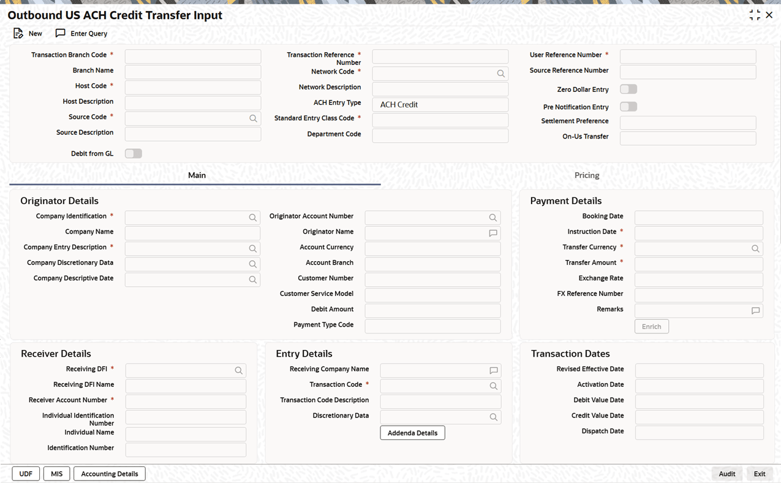This screenshot has width=781, height=483.
Task: Enable the Pre Notification Entry switch
Action: tap(628, 107)
